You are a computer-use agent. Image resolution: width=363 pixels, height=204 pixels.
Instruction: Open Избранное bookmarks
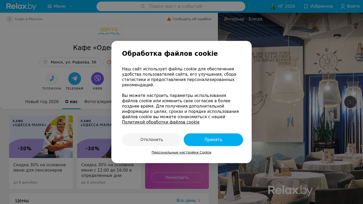point(318,6)
